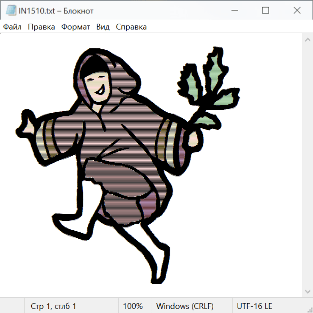Open the Справка menu
Image resolution: width=313 pixels, height=313 pixels.
click(x=131, y=27)
